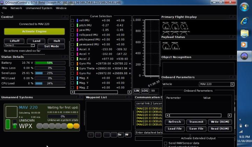Enable the yaw IMU curve checkbox
The width and height of the screenshot is (252, 147).
(x=72, y=30)
